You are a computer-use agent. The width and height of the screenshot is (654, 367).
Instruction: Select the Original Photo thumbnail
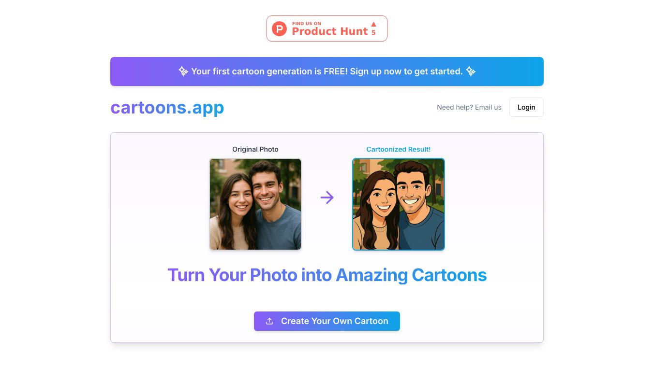(x=255, y=204)
